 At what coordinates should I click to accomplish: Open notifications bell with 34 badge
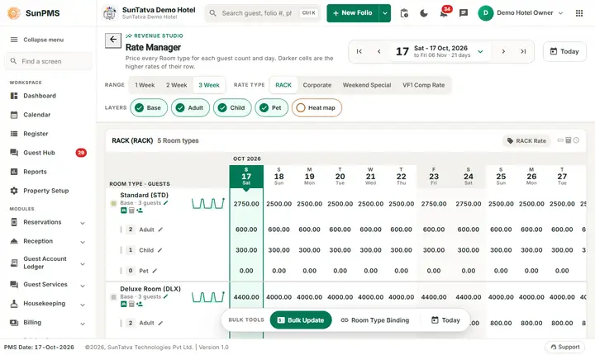444,13
